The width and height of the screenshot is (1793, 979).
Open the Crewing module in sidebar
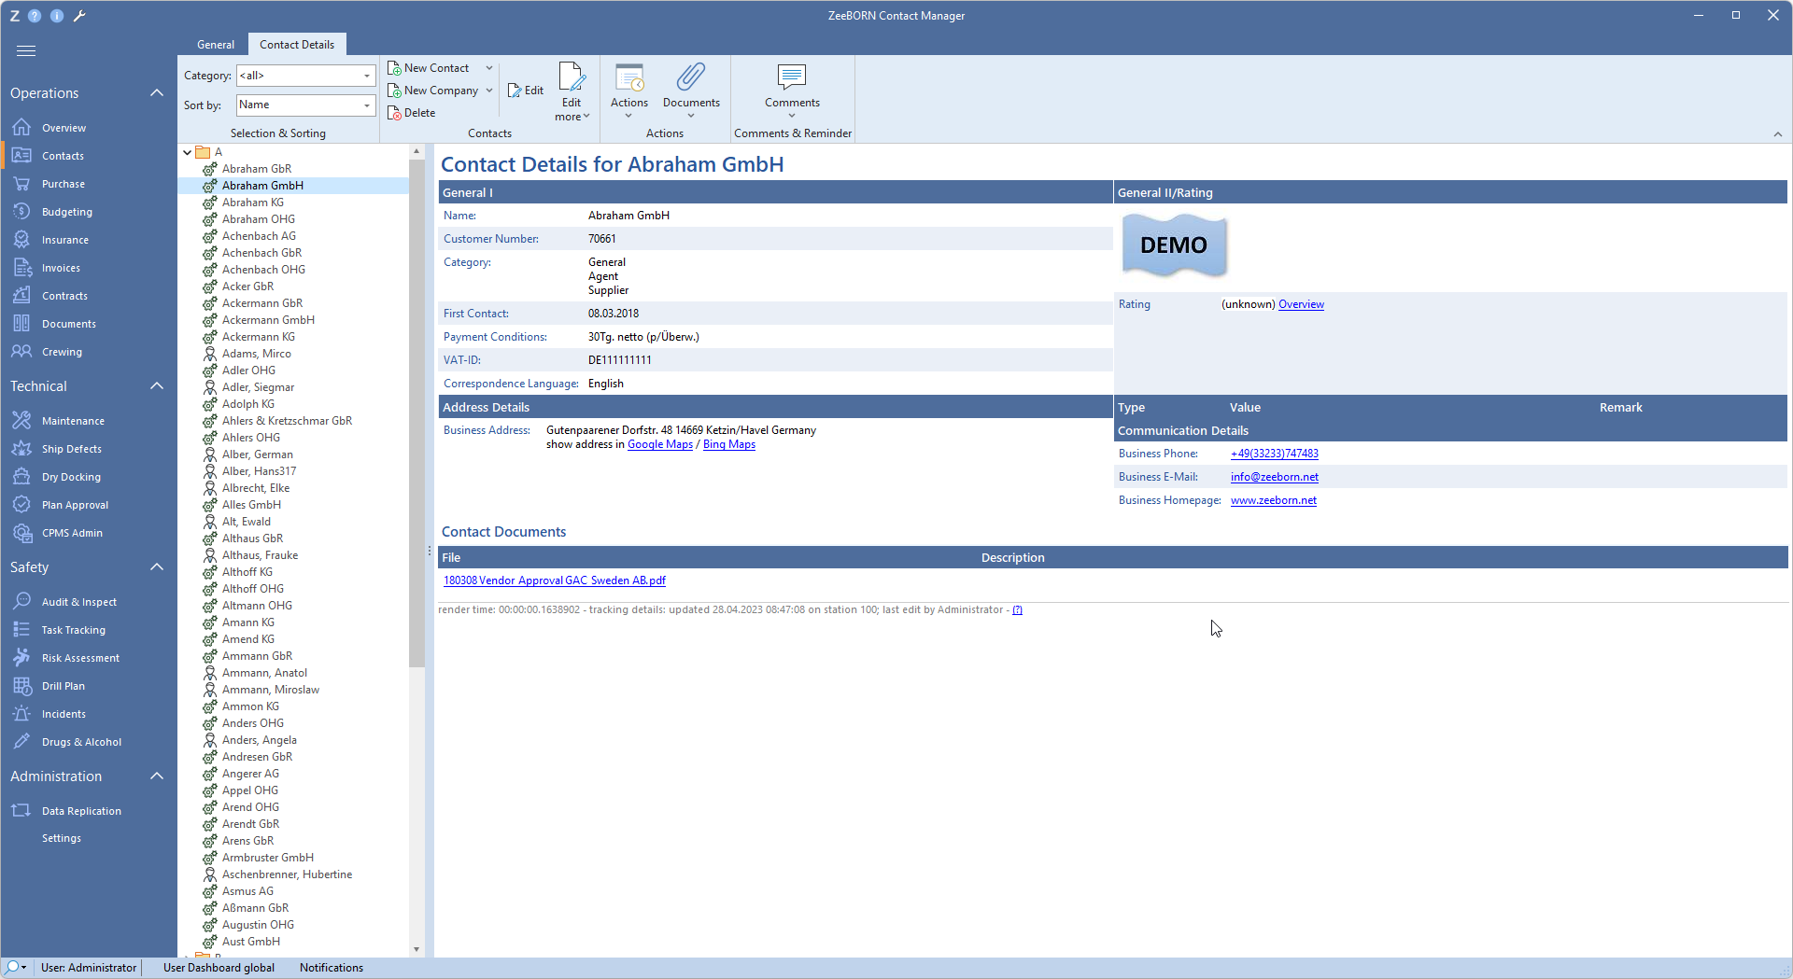62,352
